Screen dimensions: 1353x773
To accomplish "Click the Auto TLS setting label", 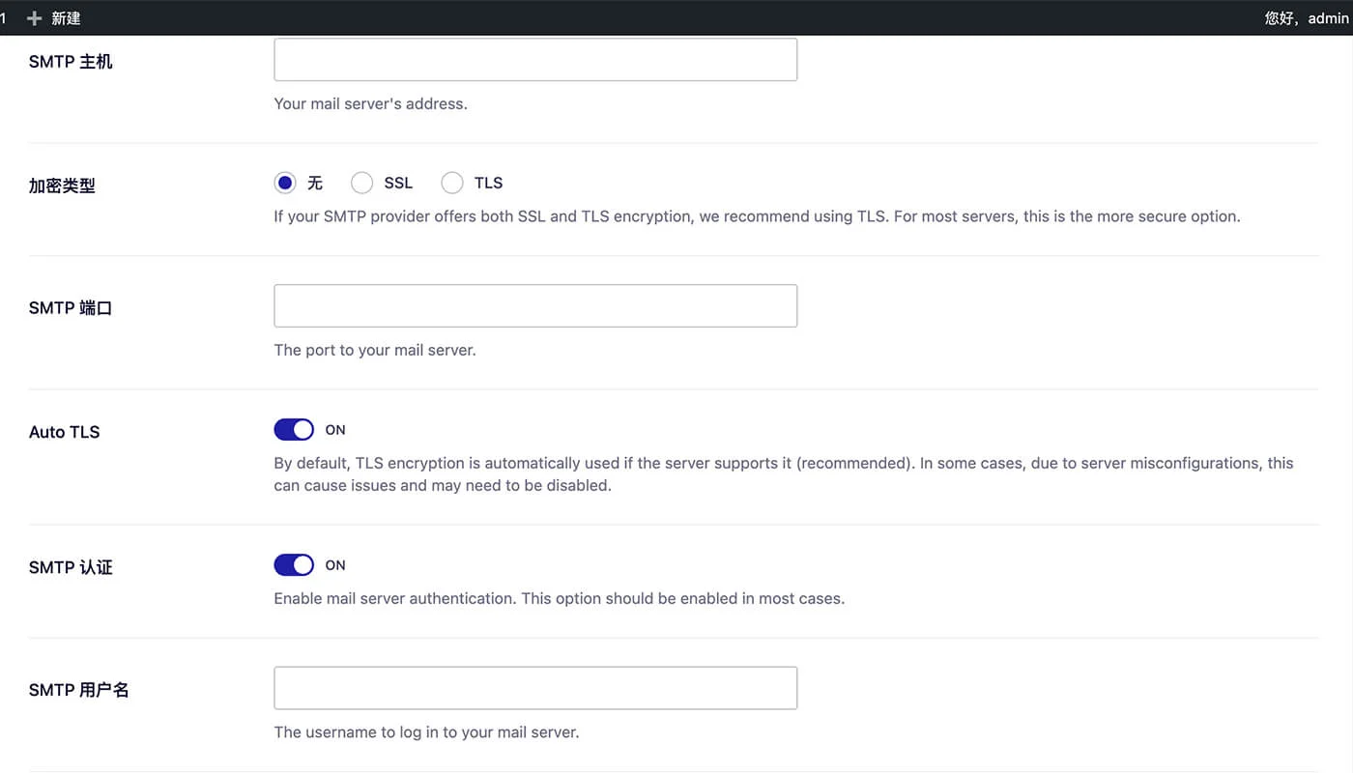I will tap(64, 432).
